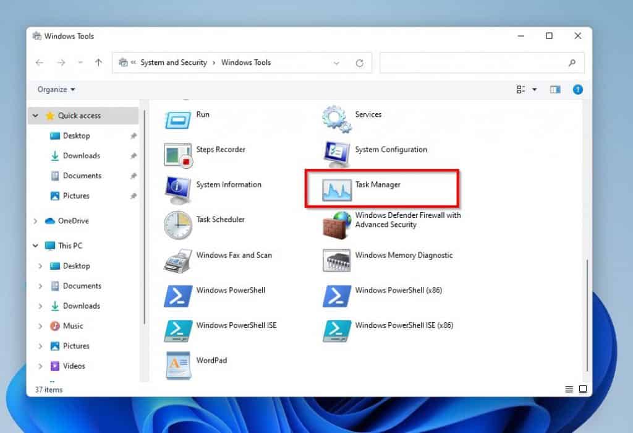Launch Windows PowerShell (x86) icon
This screenshot has width=633, height=433.
coord(337,296)
